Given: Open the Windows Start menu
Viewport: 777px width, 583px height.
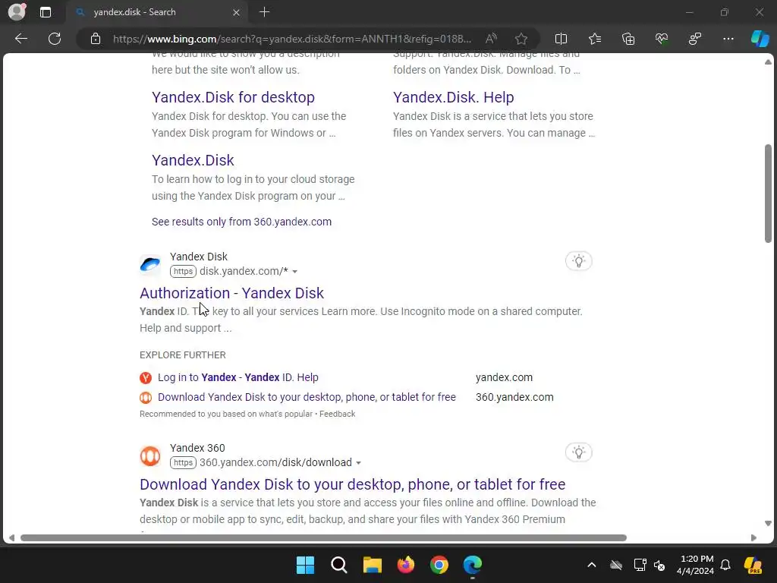Looking at the screenshot, I should click(x=305, y=565).
